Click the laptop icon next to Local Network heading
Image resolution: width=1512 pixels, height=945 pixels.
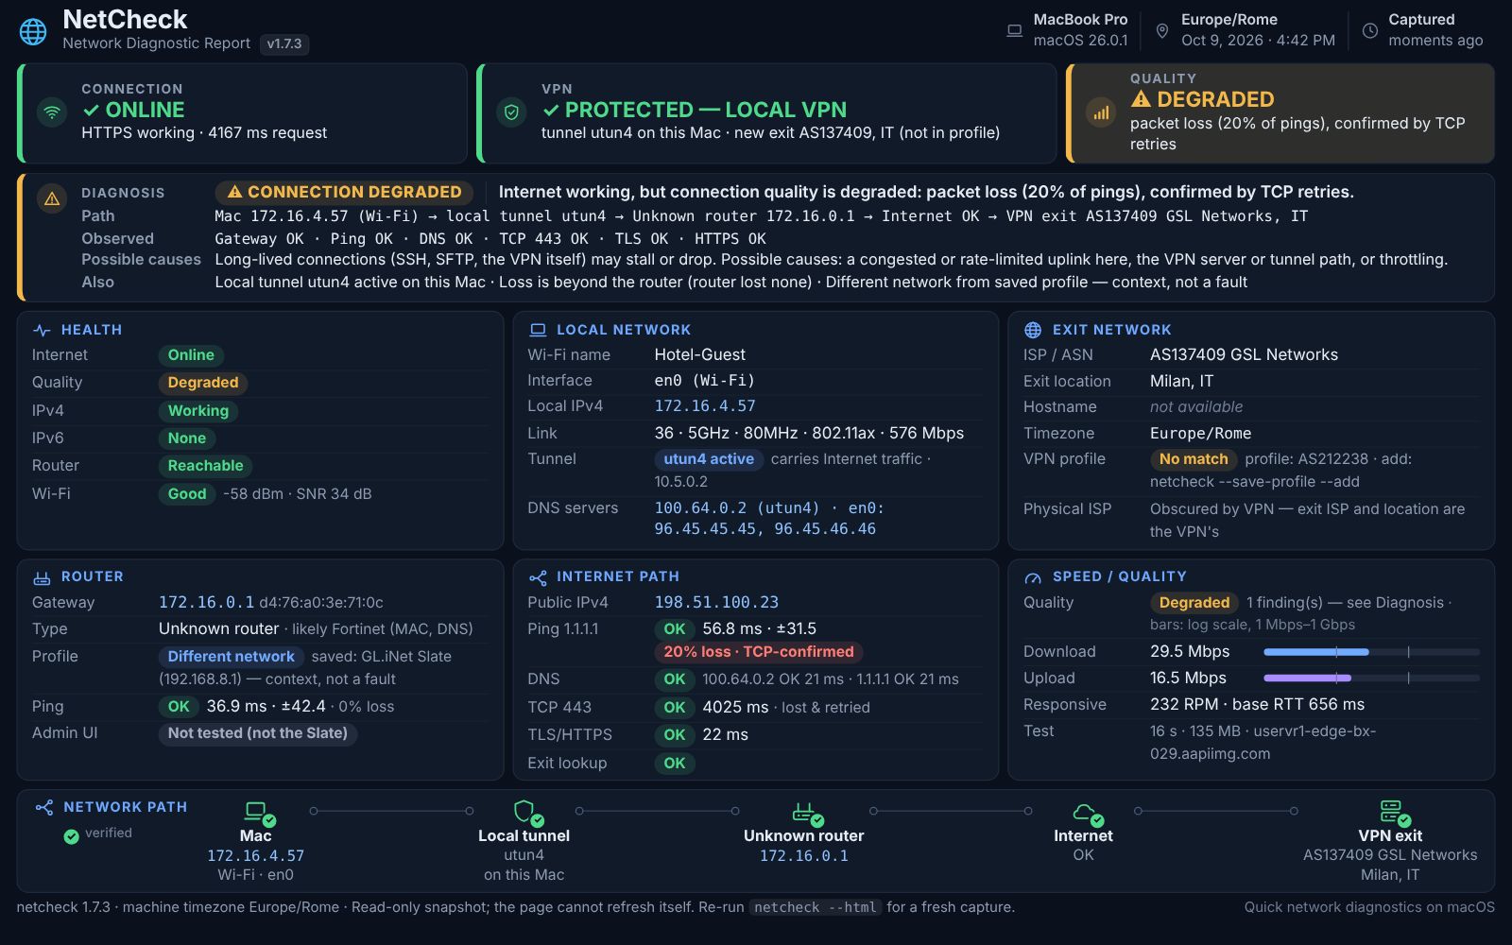click(538, 330)
